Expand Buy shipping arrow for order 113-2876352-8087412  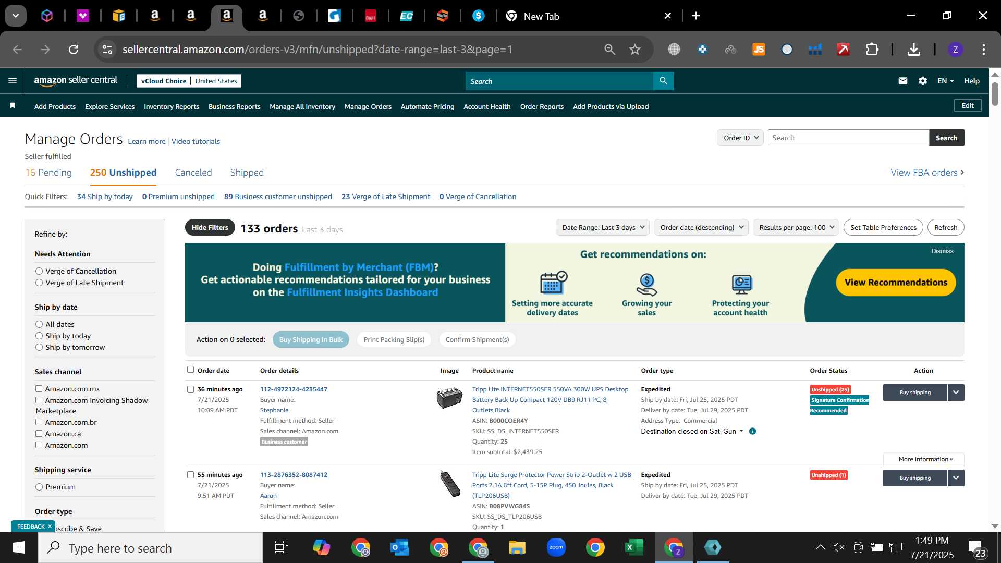point(956,478)
